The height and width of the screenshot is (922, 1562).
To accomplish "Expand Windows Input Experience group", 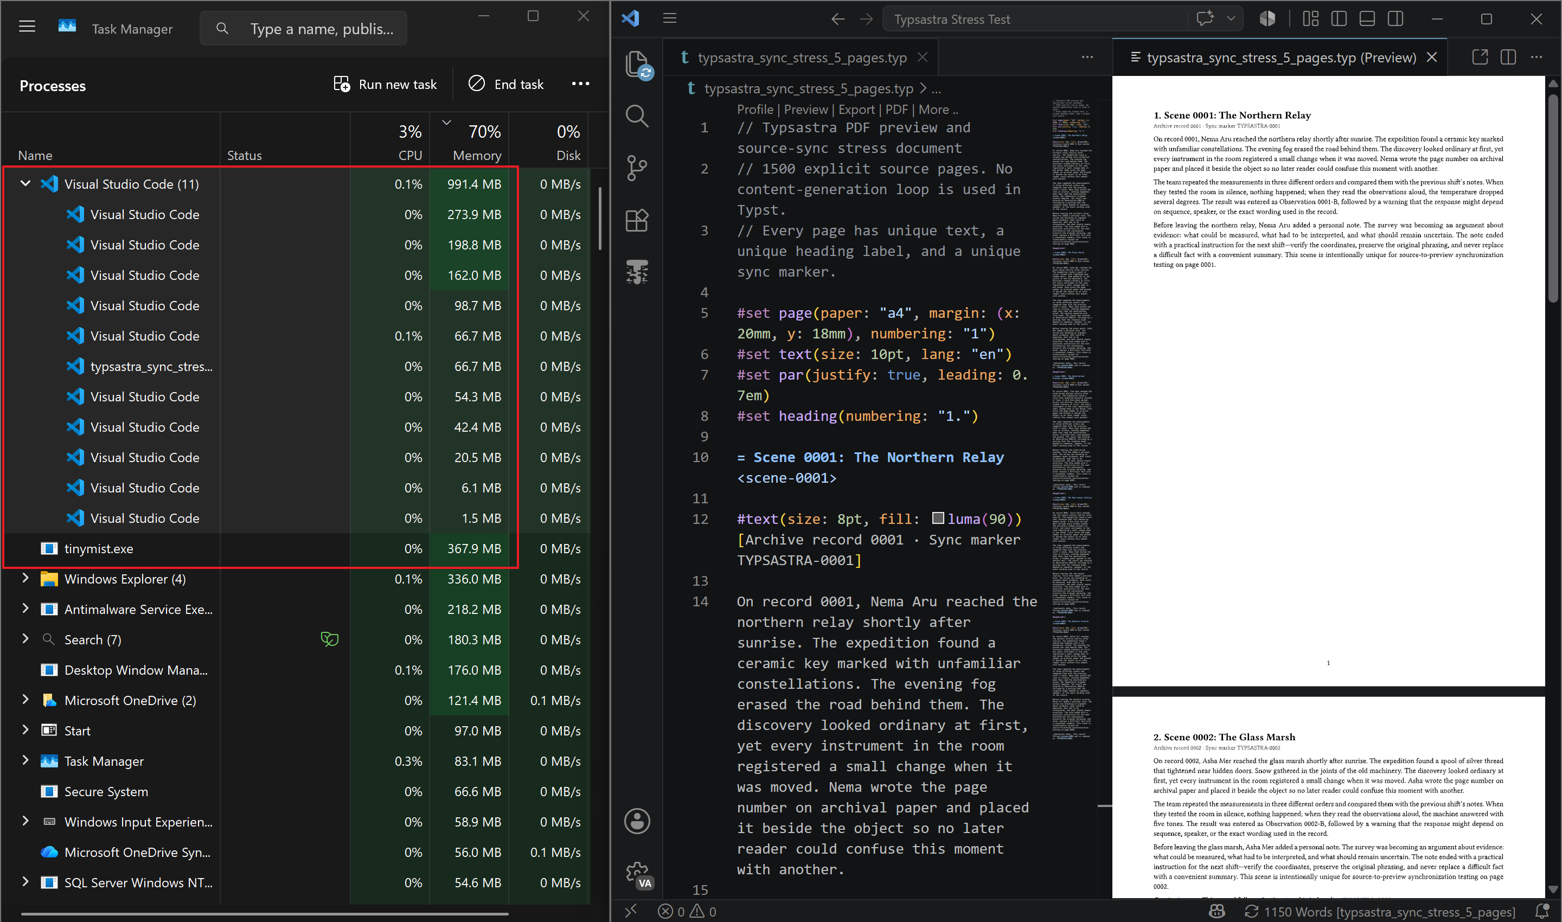I will (x=25, y=821).
